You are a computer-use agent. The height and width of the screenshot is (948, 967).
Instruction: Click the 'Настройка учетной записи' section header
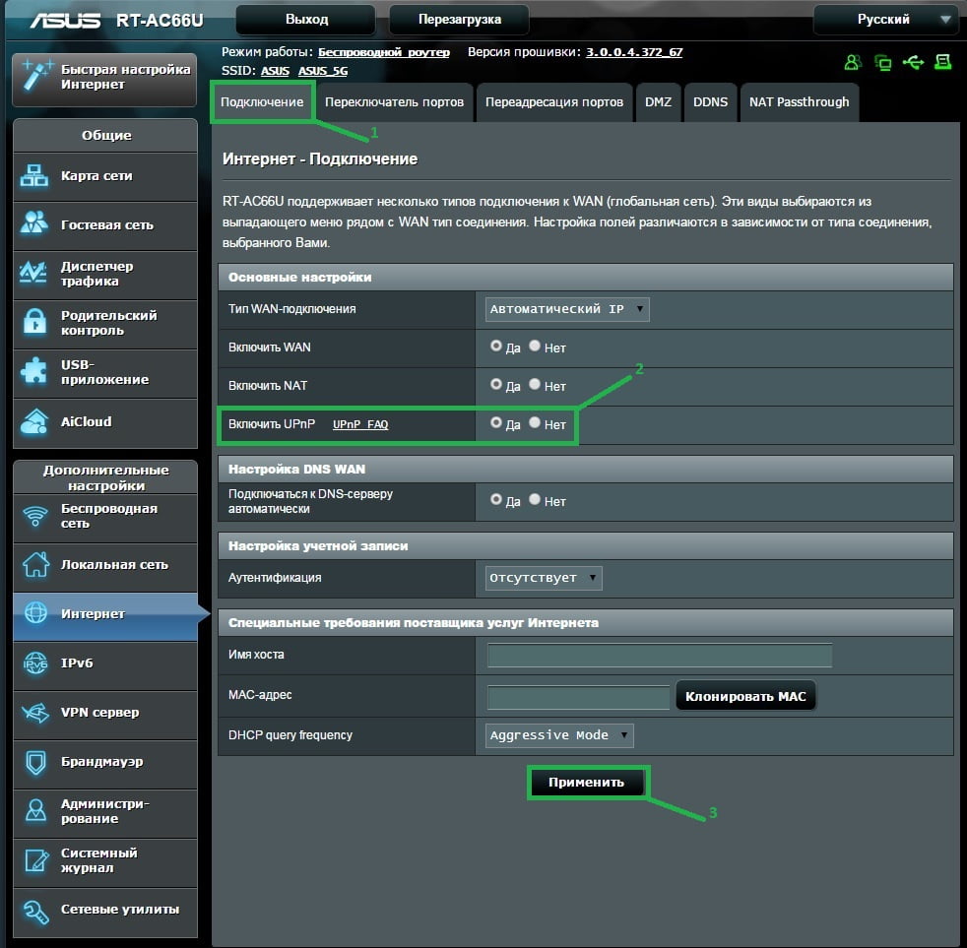(585, 546)
